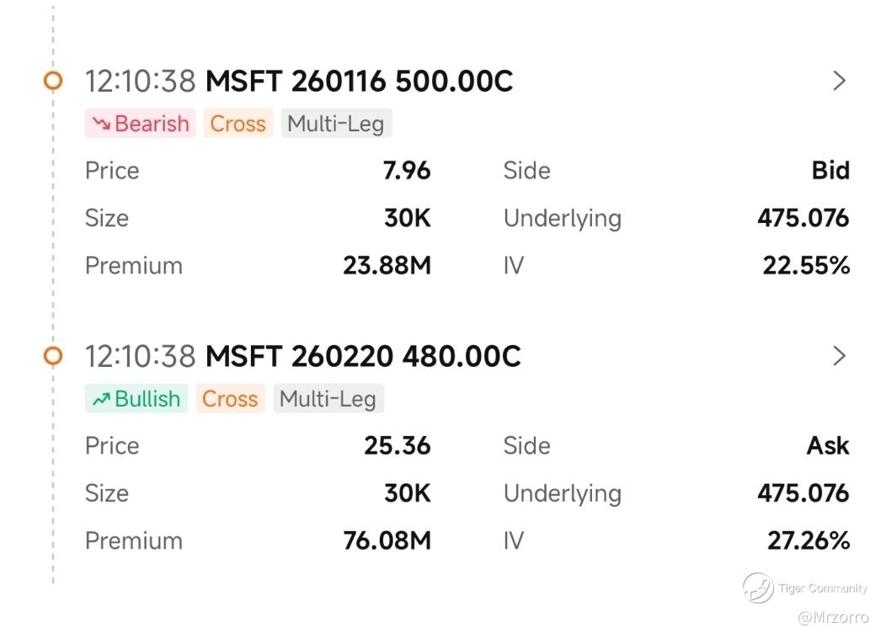Screen dimensions: 886x638
Task: Click the timeline marker for the 500.00C trade
Action: click(x=53, y=81)
